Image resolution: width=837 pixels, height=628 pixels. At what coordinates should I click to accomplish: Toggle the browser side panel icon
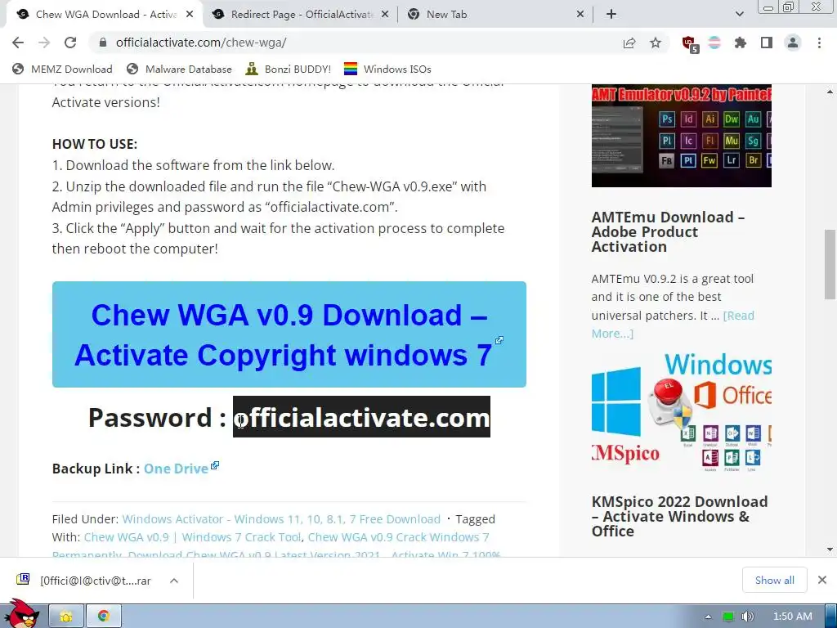coord(767,43)
